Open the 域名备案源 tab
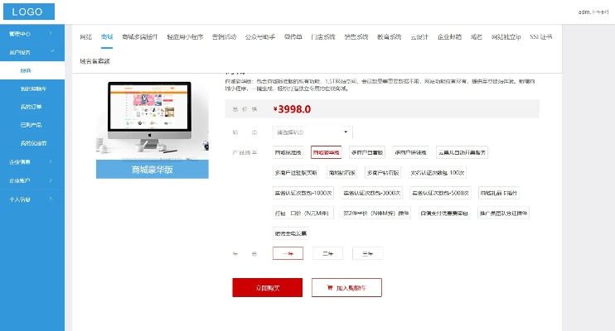The height and width of the screenshot is (331, 615). pos(94,61)
